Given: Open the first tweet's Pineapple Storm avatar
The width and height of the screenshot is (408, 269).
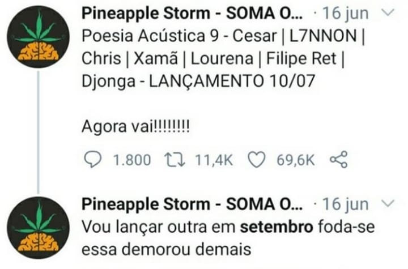Looking at the screenshot, I should point(39,37).
